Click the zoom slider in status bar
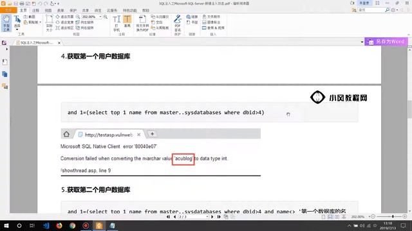 389,217
